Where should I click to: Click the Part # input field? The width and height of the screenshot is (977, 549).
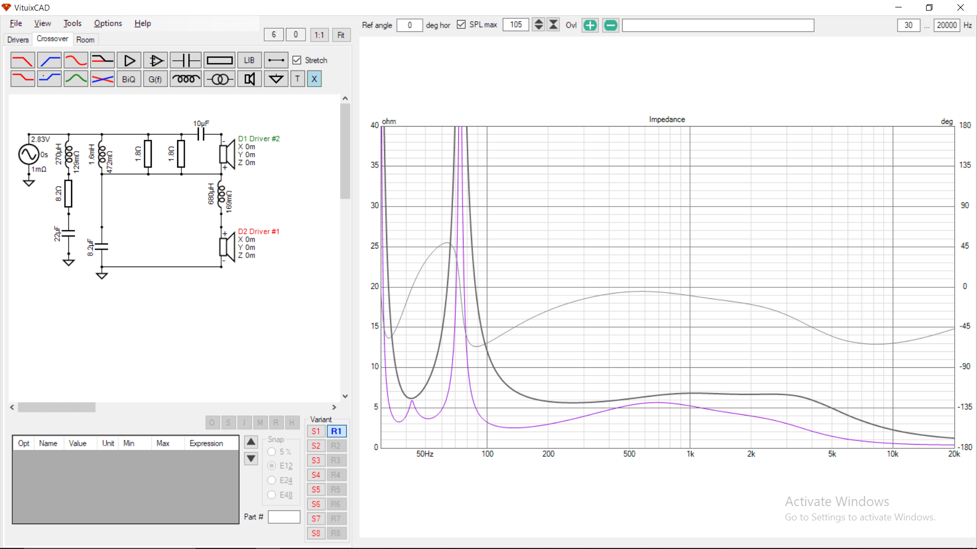pyautogui.click(x=284, y=517)
